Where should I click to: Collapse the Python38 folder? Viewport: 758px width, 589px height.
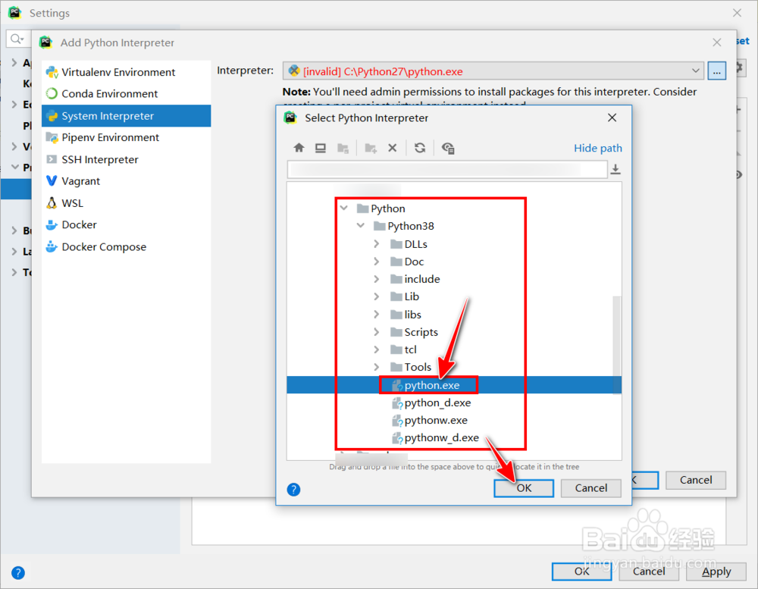click(361, 226)
